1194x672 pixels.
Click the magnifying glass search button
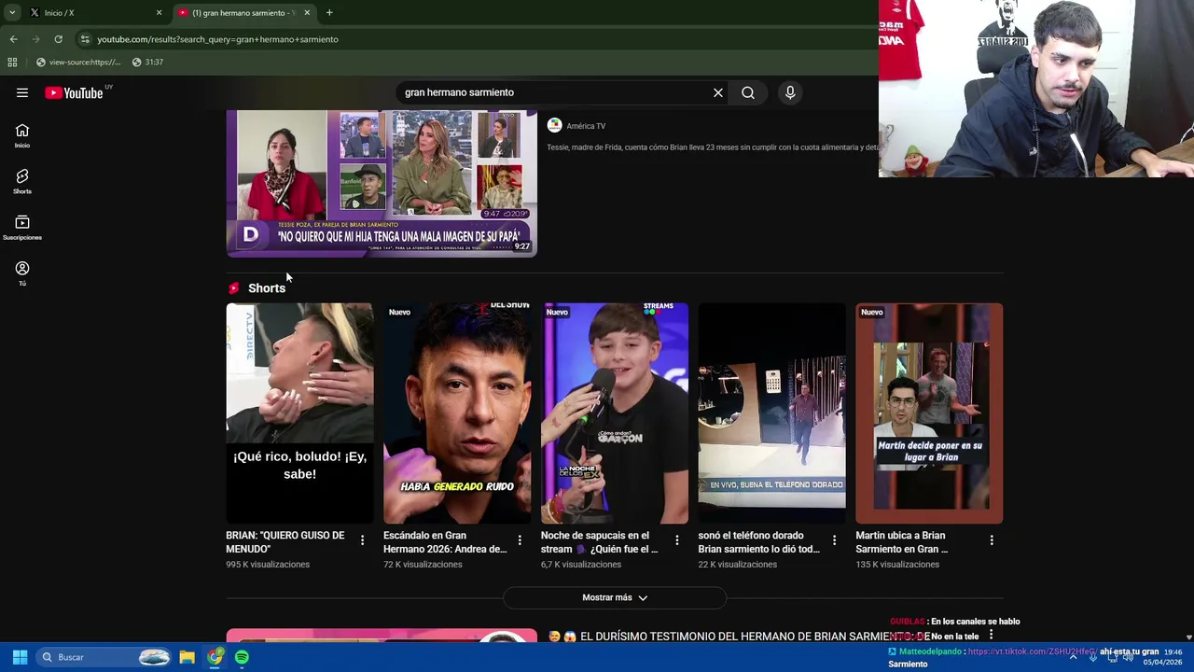(748, 92)
